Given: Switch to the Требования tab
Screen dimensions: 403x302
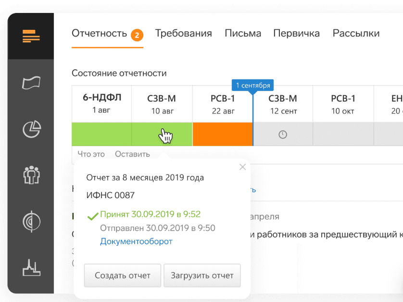Looking at the screenshot, I should 183,34.
